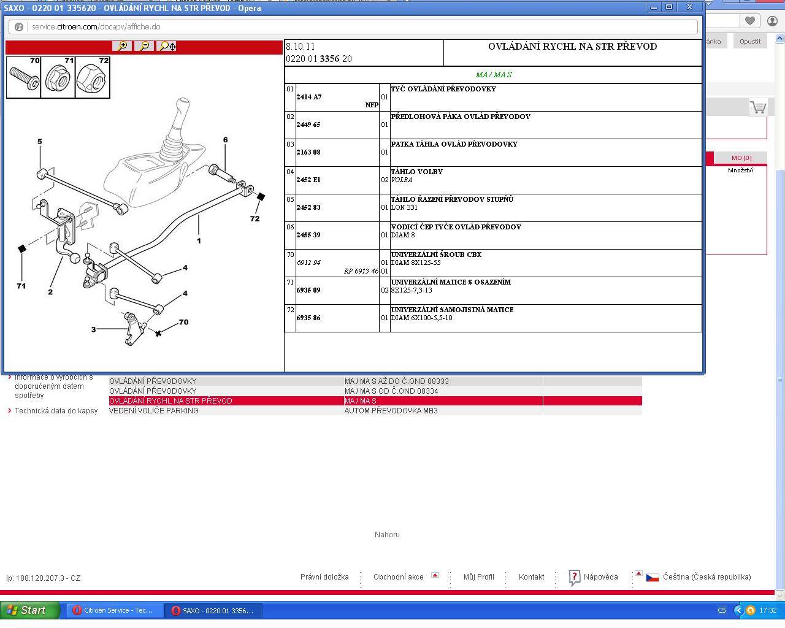Screen dimensions: 785x628
Task: Open OVLÁDÁNÍ PŘEVODOVKY row AŽ DO Č.OND 08333
Action: coord(375,381)
